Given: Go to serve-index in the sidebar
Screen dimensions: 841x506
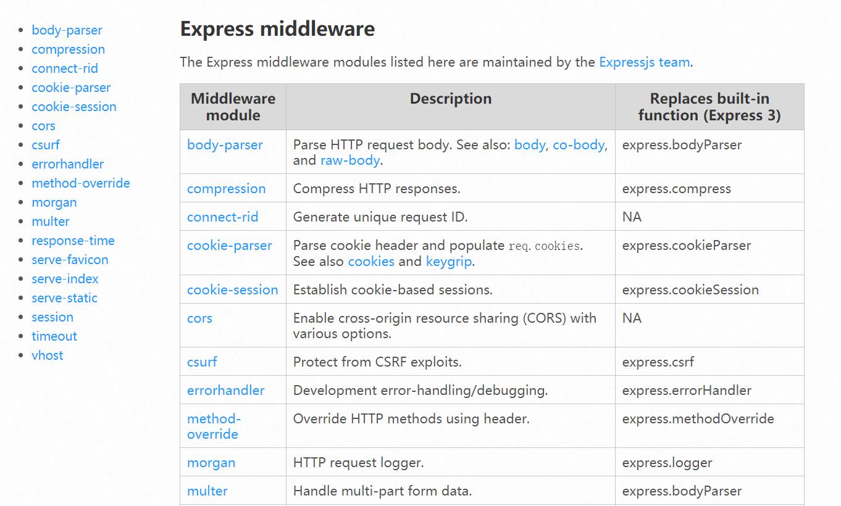Looking at the screenshot, I should [x=65, y=279].
